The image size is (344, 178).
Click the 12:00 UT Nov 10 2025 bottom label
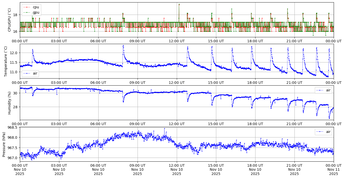(177, 169)
